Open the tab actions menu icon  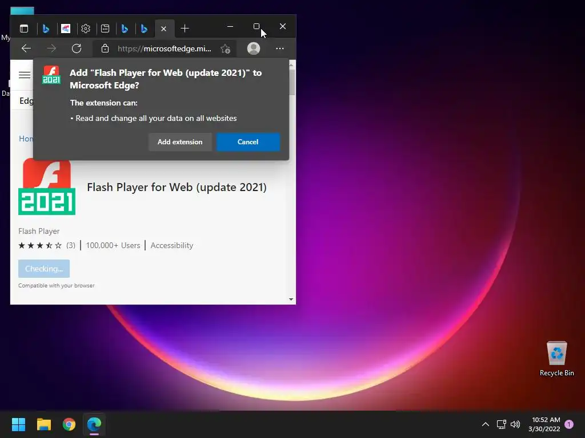point(24,29)
